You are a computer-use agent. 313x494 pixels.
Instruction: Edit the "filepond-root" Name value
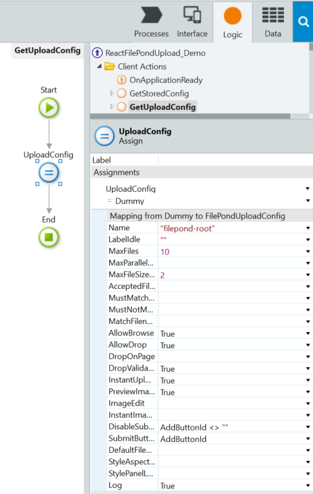[x=188, y=228]
